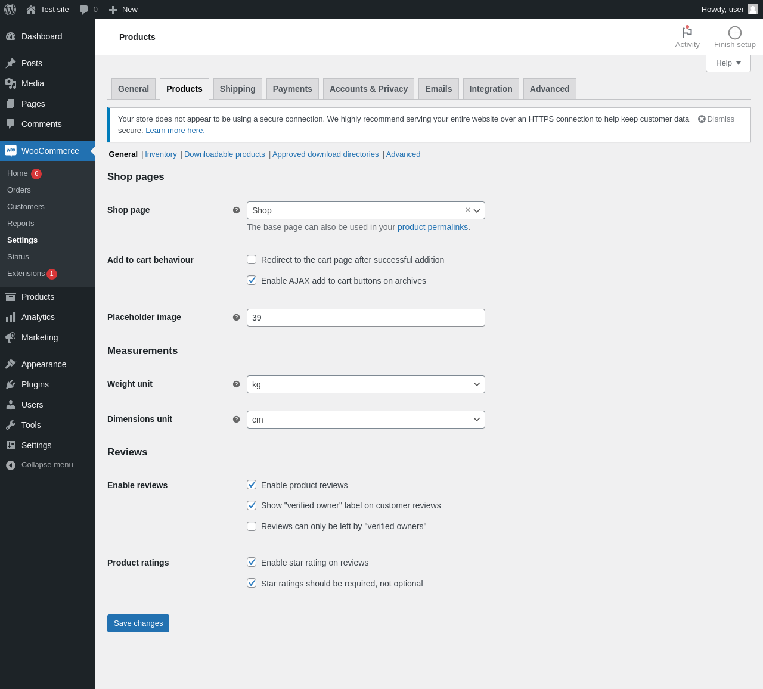Image resolution: width=763 pixels, height=689 pixels.
Task: Click the comments bubble icon in admin bar
Action: pyautogui.click(x=84, y=10)
